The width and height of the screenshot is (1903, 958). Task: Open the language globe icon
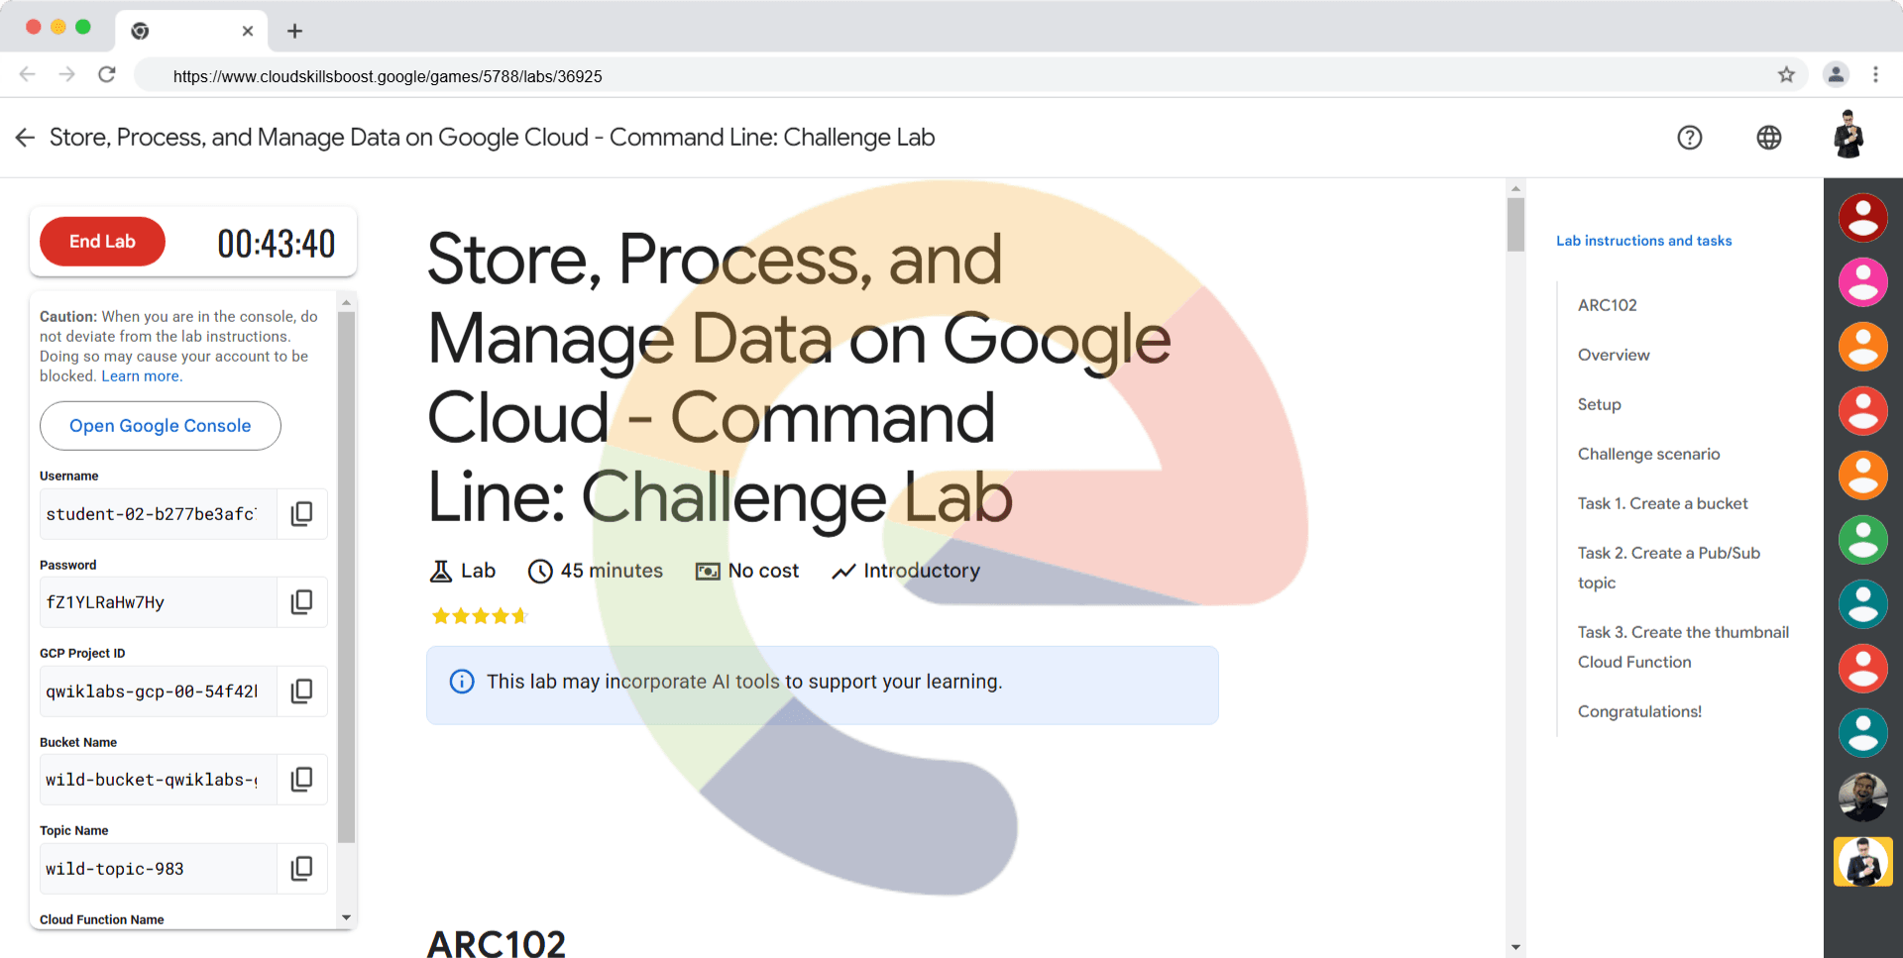pos(1768,138)
